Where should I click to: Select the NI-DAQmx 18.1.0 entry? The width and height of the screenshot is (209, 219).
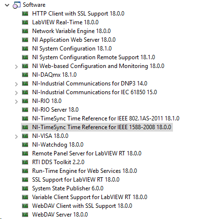tap(55, 75)
